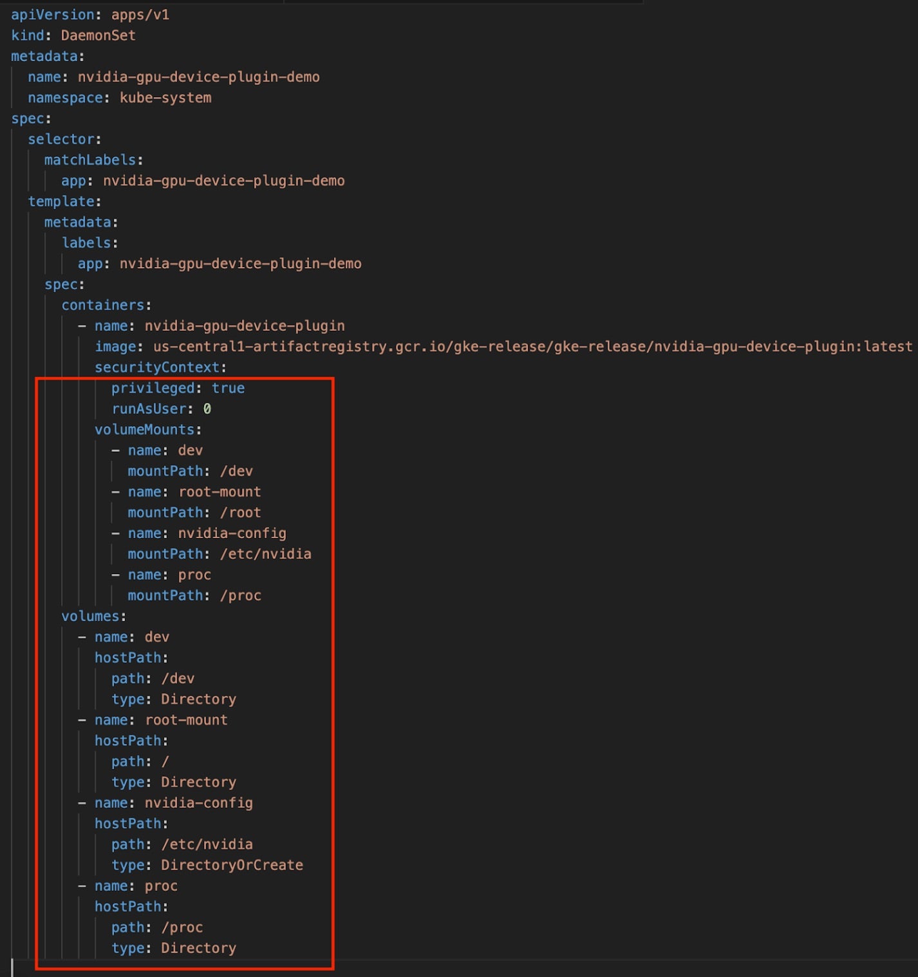The image size is (918, 977).
Task: Click the container image URL value
Action: pyautogui.click(x=532, y=347)
